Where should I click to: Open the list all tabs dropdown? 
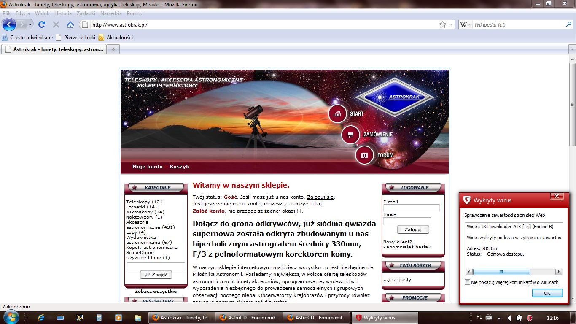572,49
